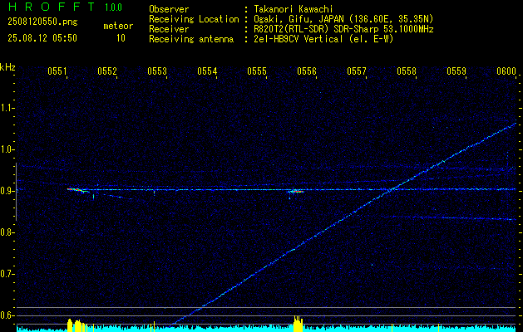Click the 0.9 frequency axis label

[7, 191]
